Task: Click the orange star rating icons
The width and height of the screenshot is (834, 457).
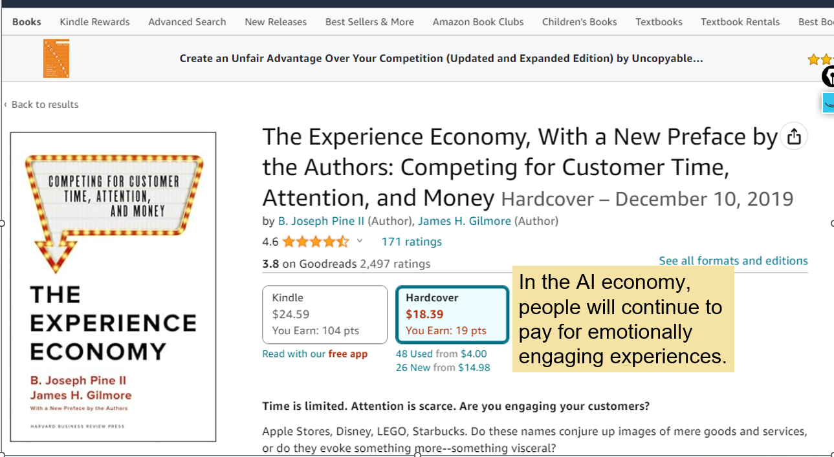Action: click(315, 242)
